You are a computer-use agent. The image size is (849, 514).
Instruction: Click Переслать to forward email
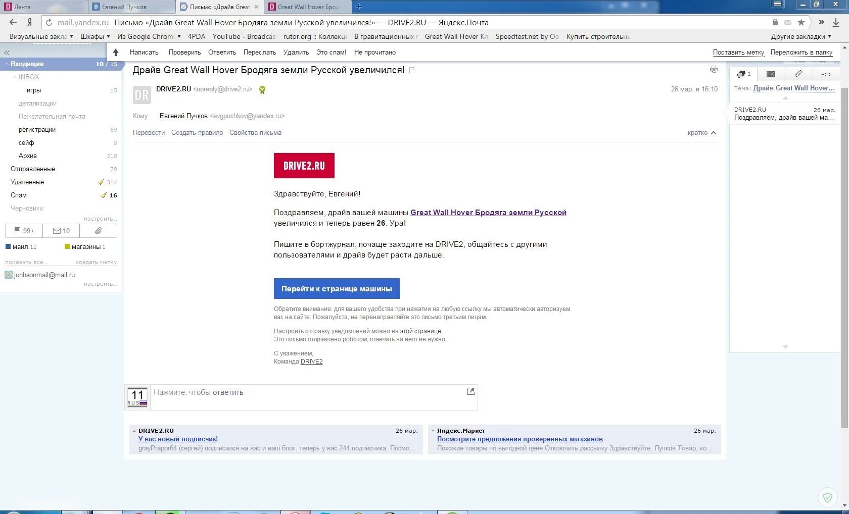[x=260, y=52]
